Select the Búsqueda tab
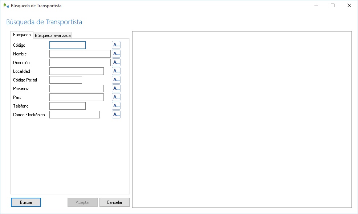This screenshot has width=358, height=214. tap(22, 35)
